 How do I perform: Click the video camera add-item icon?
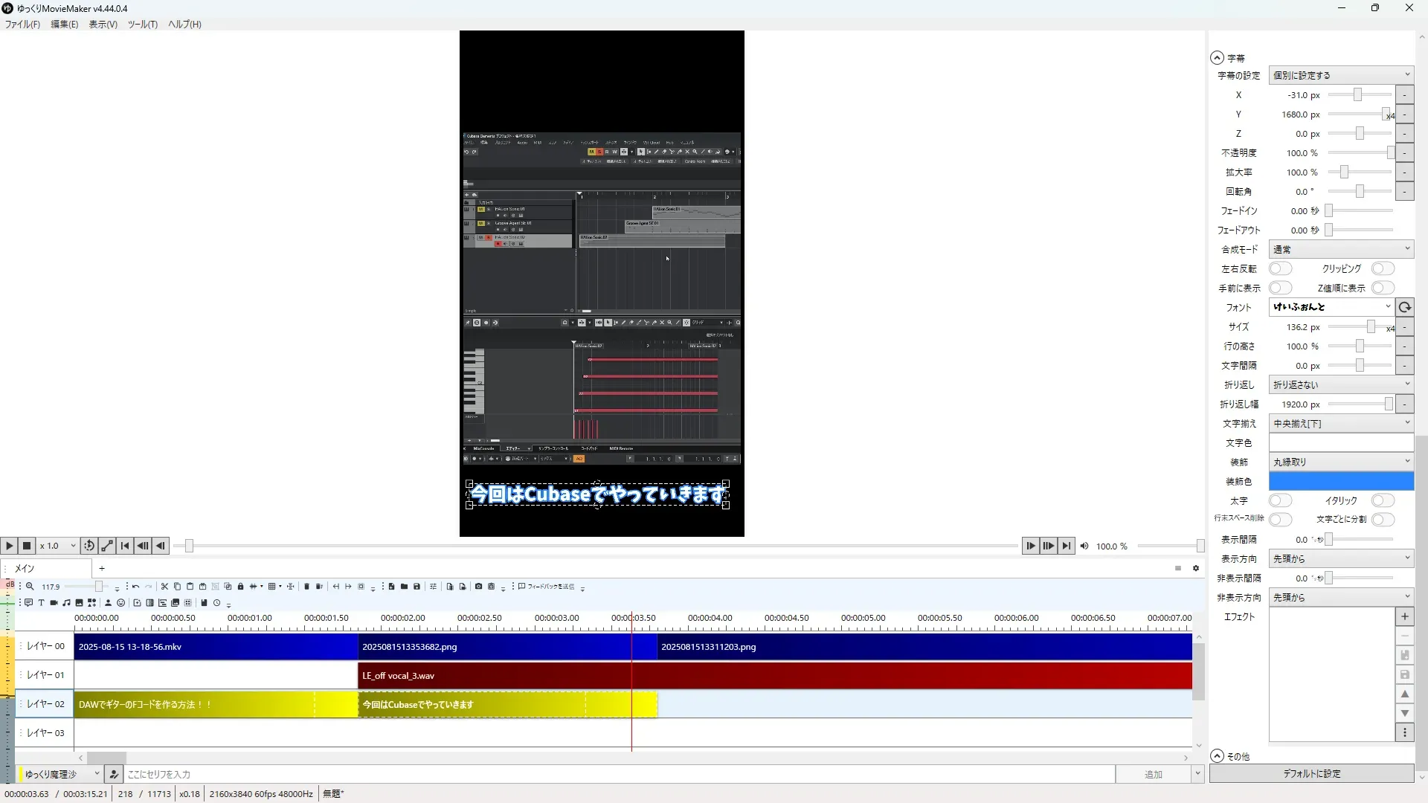pyautogui.click(x=54, y=603)
